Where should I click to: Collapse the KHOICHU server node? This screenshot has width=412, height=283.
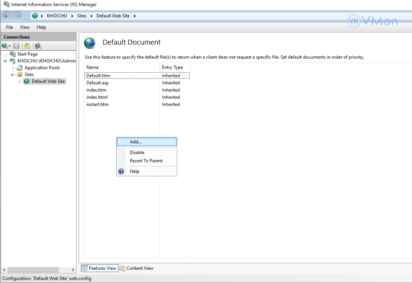pos(5,61)
